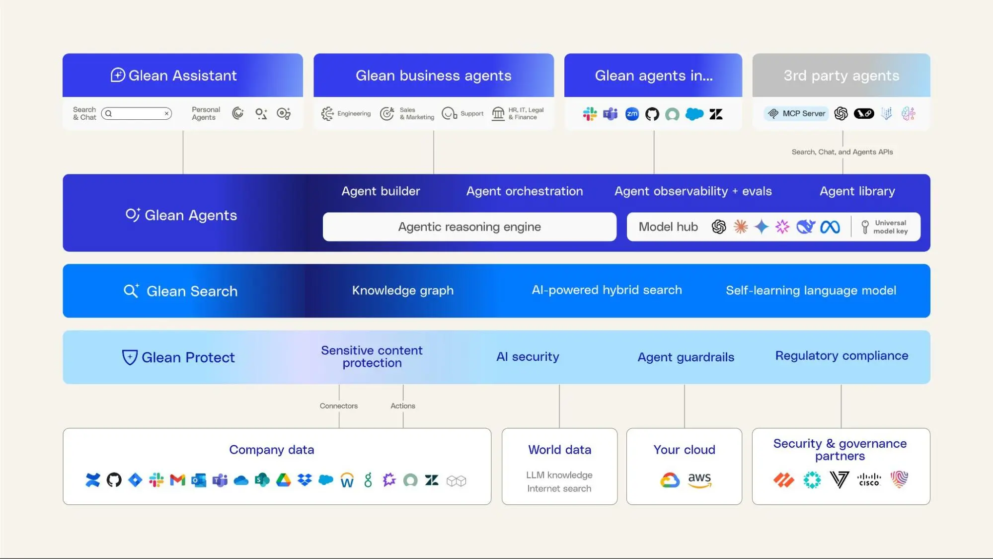The image size is (993, 559).
Task: Select the Salesforce cloud icon under Glean agents
Action: pos(695,114)
